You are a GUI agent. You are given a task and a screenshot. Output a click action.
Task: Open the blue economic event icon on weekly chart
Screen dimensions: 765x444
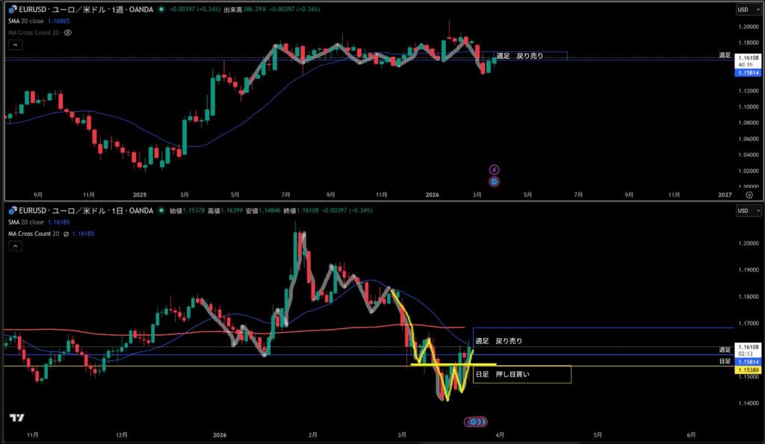point(494,181)
